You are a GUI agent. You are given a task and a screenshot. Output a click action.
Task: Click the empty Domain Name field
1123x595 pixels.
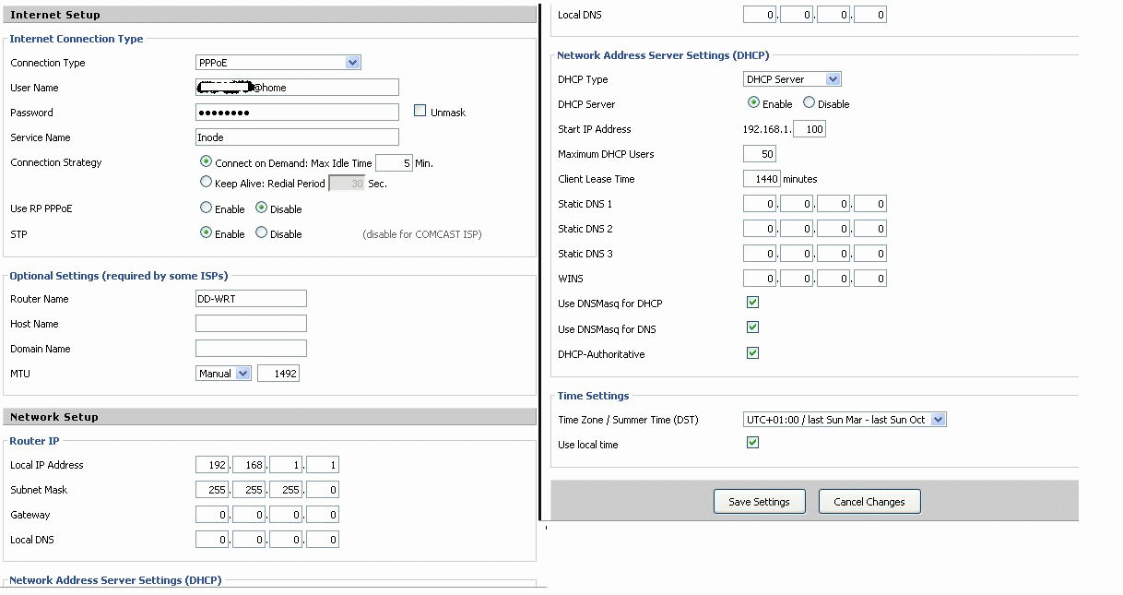(x=251, y=349)
